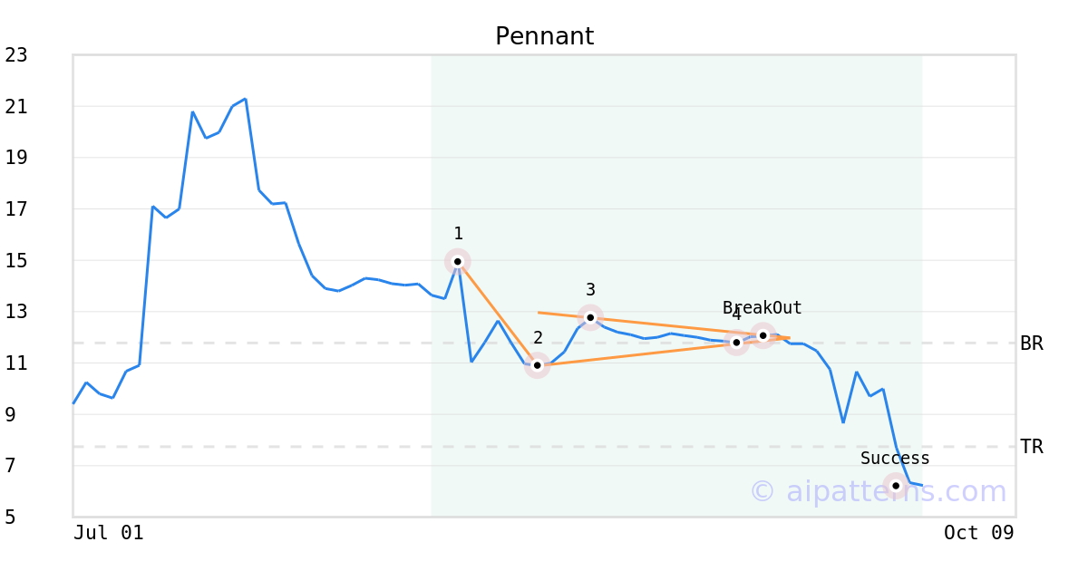The height and width of the screenshot is (571, 1088).
Task: Click pivot point marker 1
Action: pyautogui.click(x=458, y=261)
